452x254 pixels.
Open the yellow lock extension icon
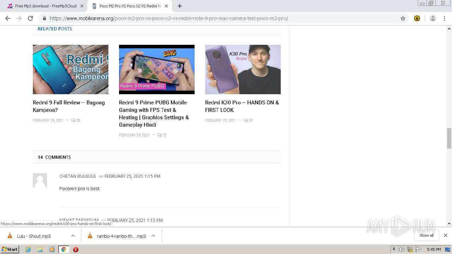(x=417, y=18)
